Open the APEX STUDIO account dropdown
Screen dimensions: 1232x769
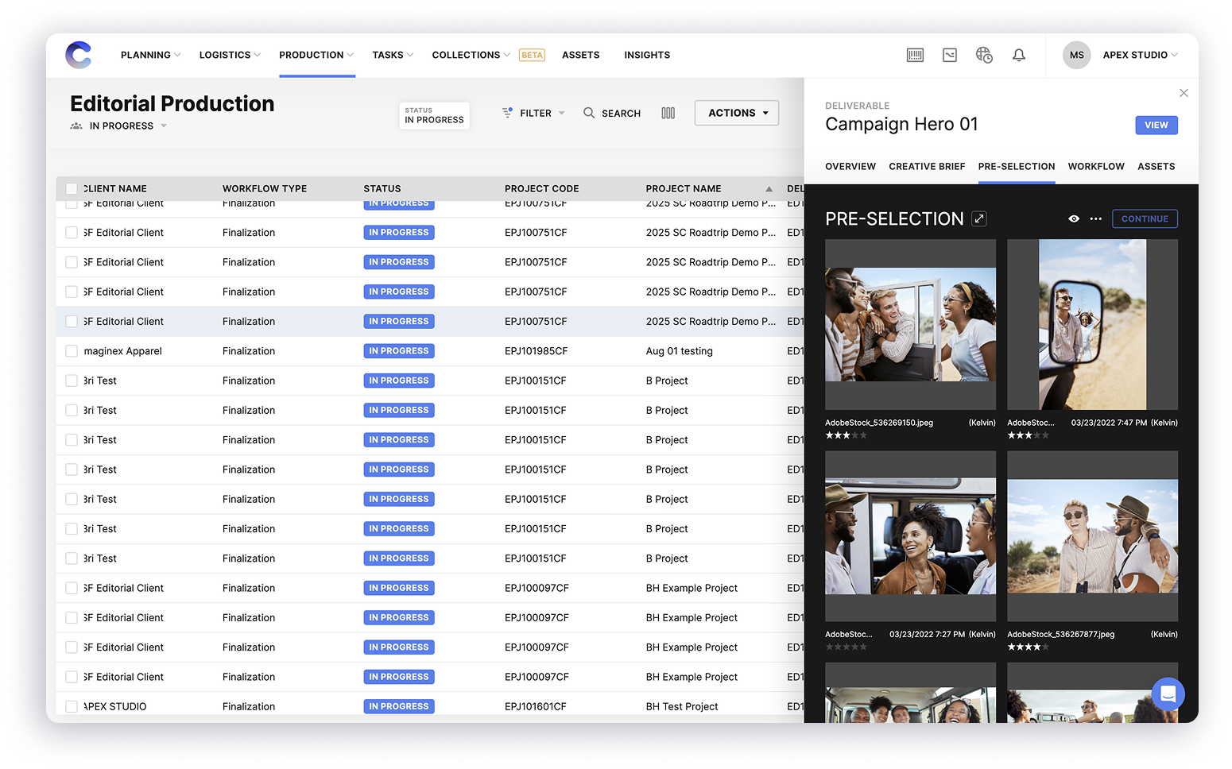point(1140,55)
